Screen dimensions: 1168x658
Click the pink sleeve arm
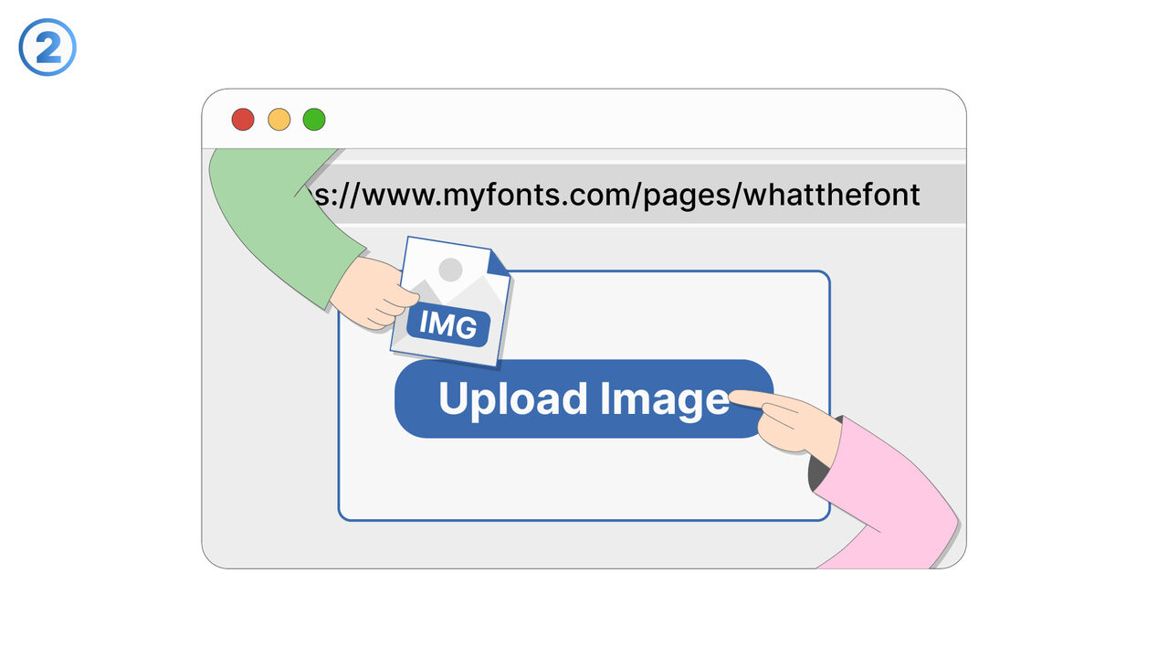(886, 498)
